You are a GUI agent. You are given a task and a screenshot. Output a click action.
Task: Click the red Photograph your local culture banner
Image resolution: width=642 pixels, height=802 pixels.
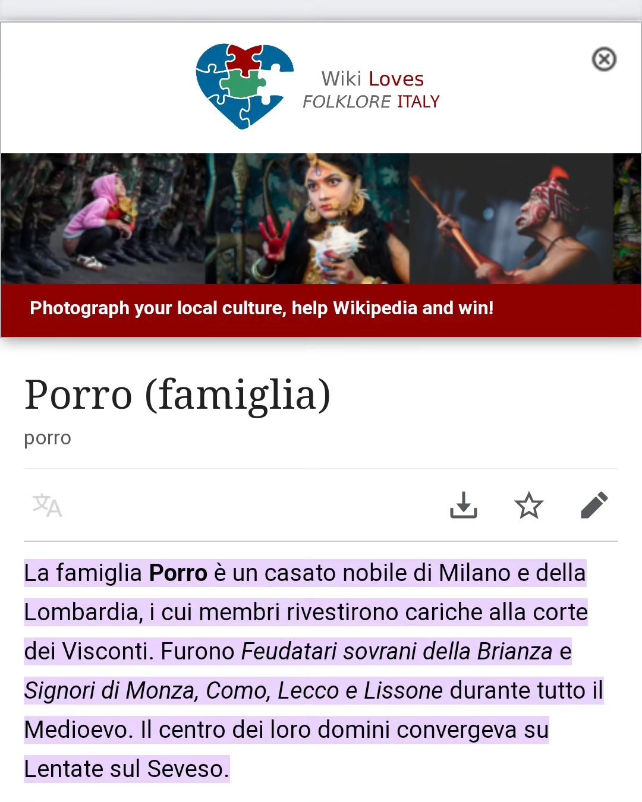click(321, 310)
